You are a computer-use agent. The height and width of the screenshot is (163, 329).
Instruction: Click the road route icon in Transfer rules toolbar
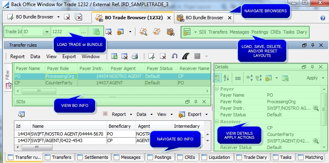186,56
